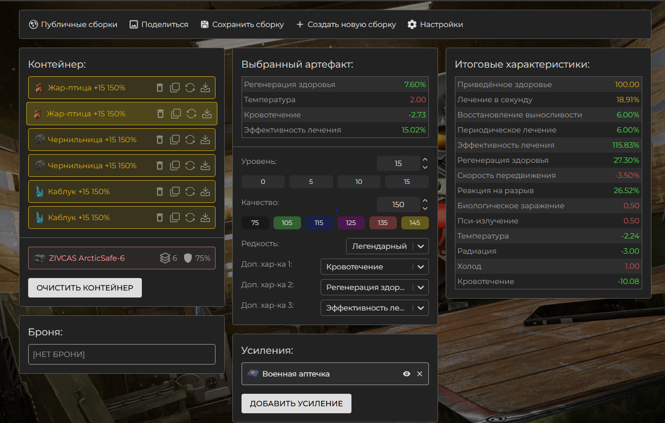Image resolution: width=665 pixels, height=423 pixels.
Task: Focus the Качество number field showing 150
Action: coord(398,204)
